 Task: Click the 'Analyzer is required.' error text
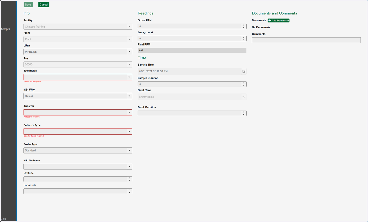(32, 117)
